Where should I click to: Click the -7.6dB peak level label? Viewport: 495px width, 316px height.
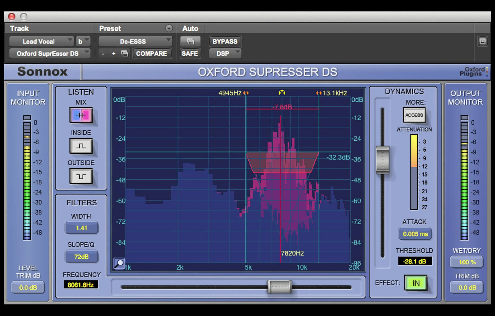tap(282, 107)
